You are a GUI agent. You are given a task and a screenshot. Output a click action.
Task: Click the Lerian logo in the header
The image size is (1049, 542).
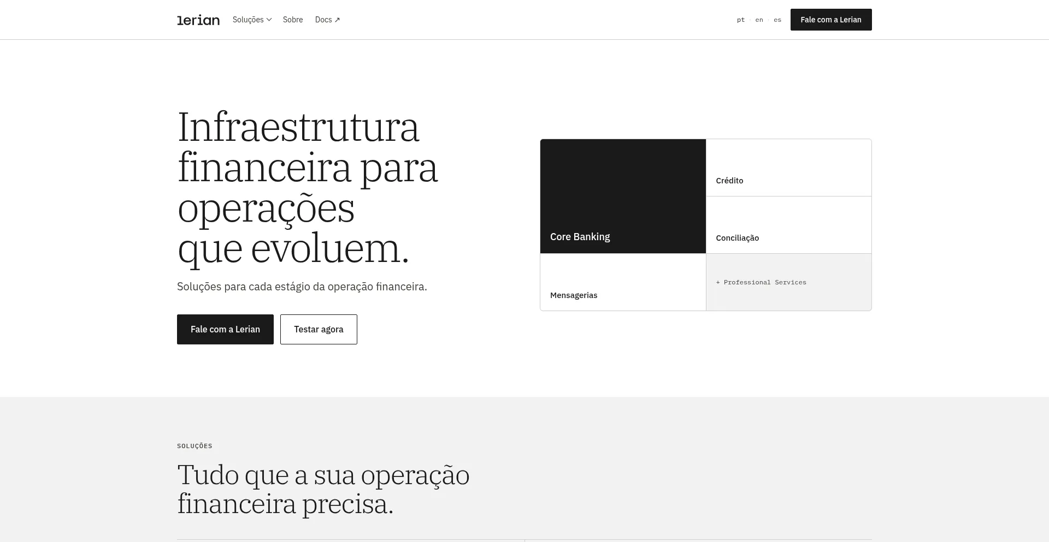198,20
